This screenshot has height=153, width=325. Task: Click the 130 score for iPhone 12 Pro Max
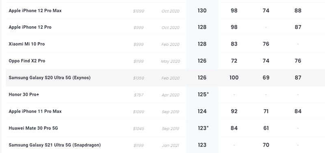tap(202, 11)
